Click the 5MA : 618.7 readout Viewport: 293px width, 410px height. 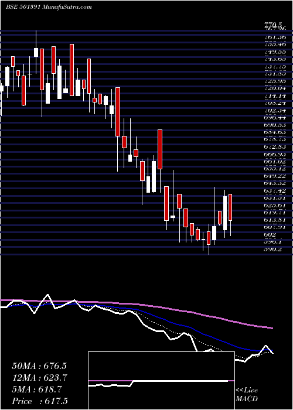click(x=37, y=389)
